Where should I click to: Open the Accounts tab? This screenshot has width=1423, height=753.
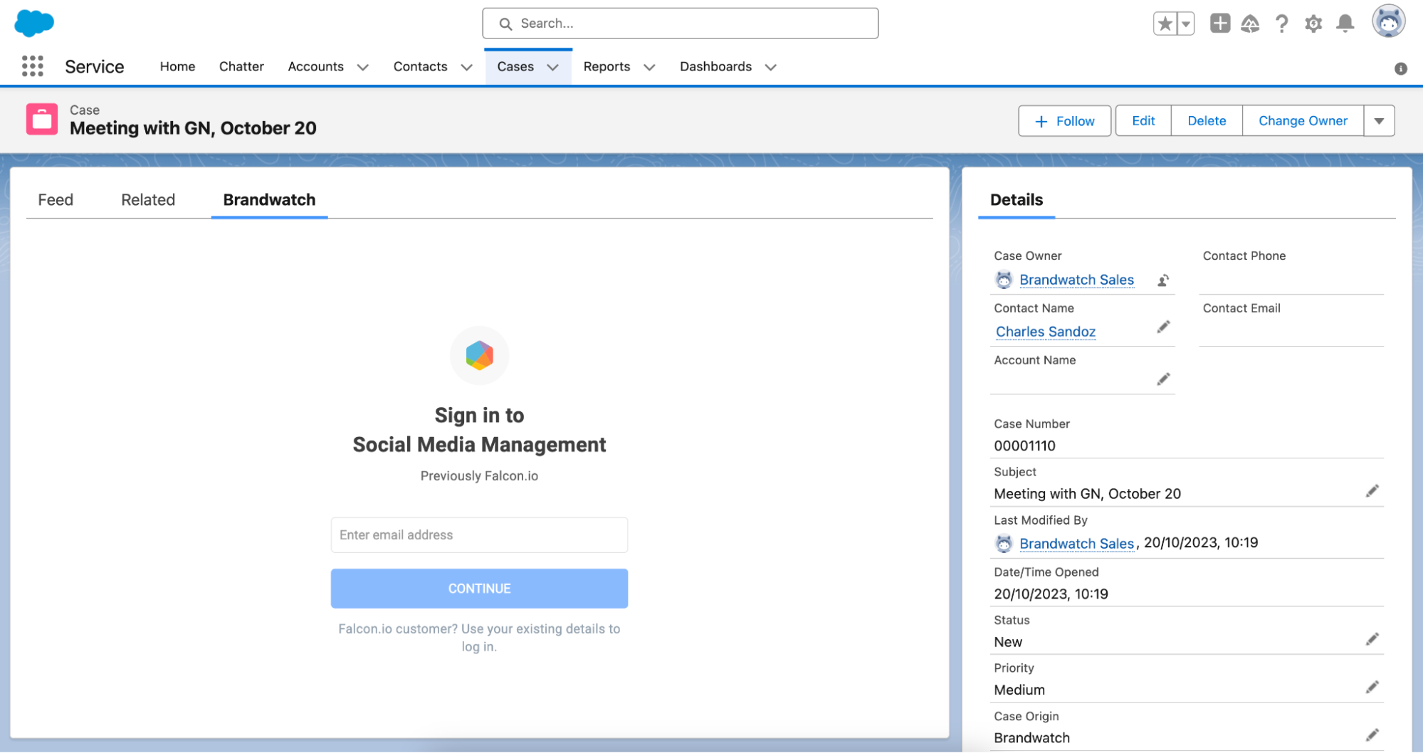tap(315, 67)
